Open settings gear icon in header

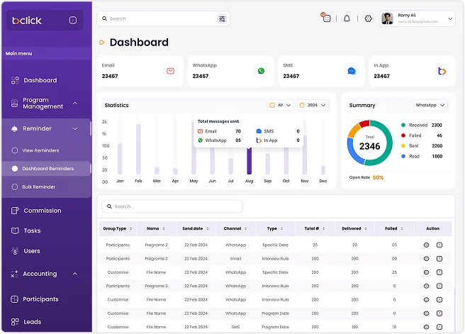368,18
